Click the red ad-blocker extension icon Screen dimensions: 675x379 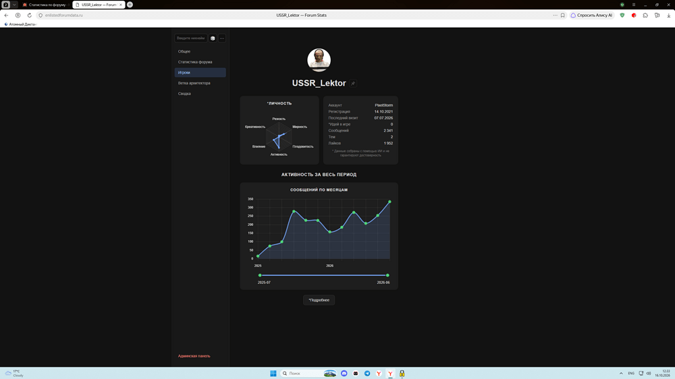(634, 15)
